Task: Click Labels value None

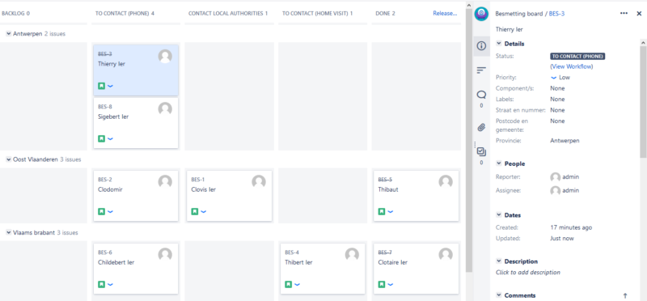Action: point(557,100)
